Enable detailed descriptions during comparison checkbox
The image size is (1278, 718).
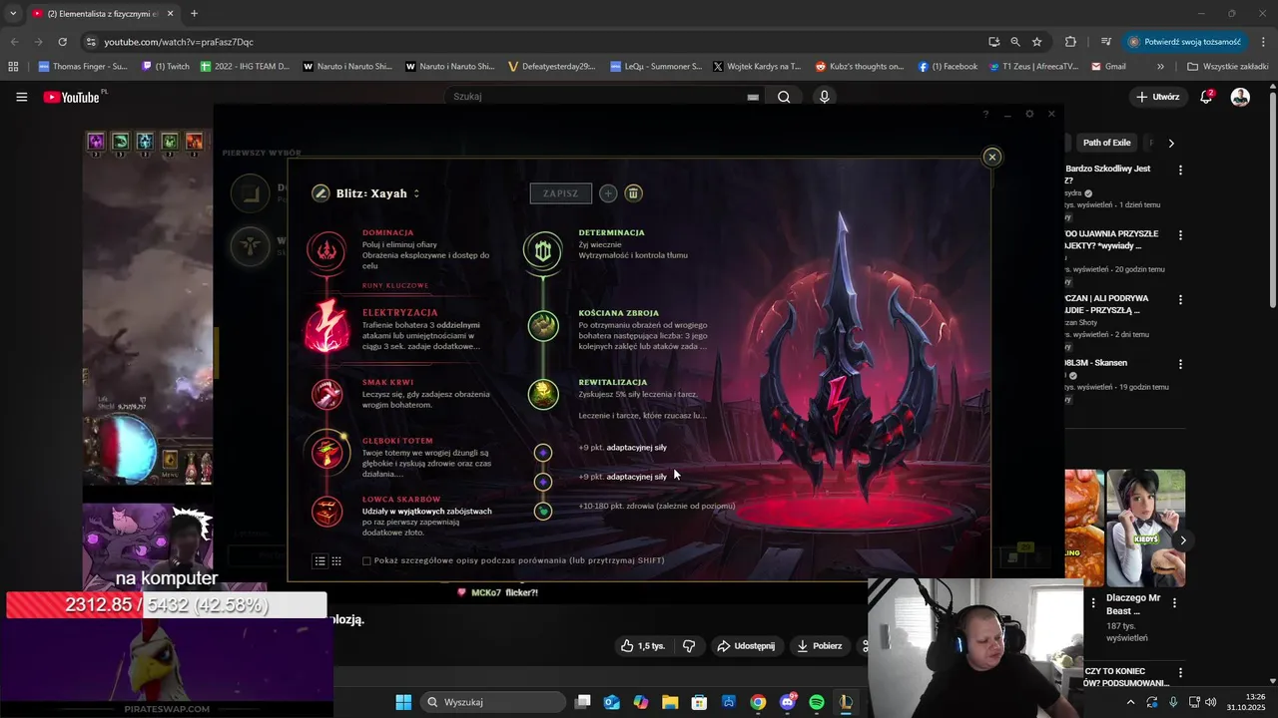tap(366, 561)
